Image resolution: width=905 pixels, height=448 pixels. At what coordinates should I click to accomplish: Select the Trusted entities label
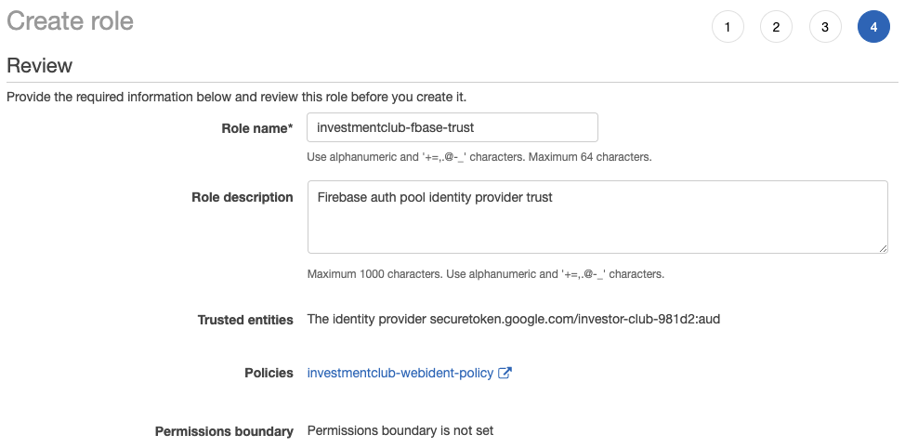point(245,320)
